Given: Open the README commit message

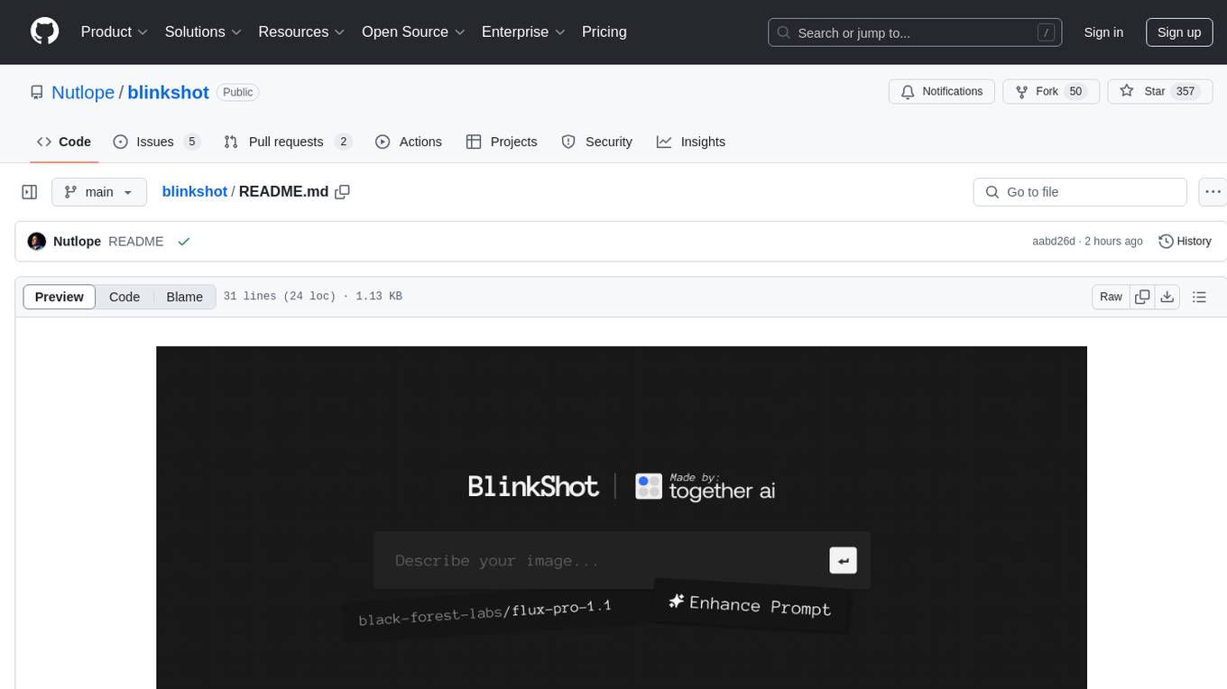Looking at the screenshot, I should tap(136, 242).
